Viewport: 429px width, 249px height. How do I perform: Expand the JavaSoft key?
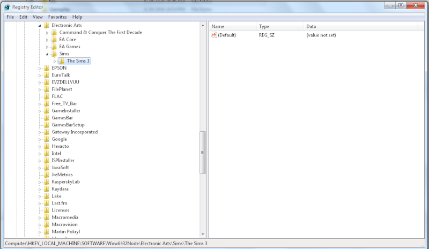tap(40, 168)
